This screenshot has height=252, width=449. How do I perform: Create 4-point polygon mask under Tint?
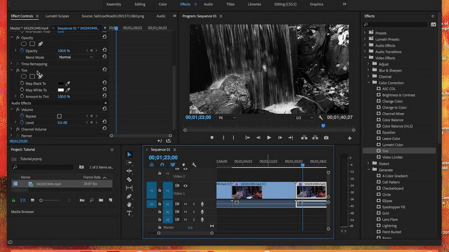pos(32,76)
